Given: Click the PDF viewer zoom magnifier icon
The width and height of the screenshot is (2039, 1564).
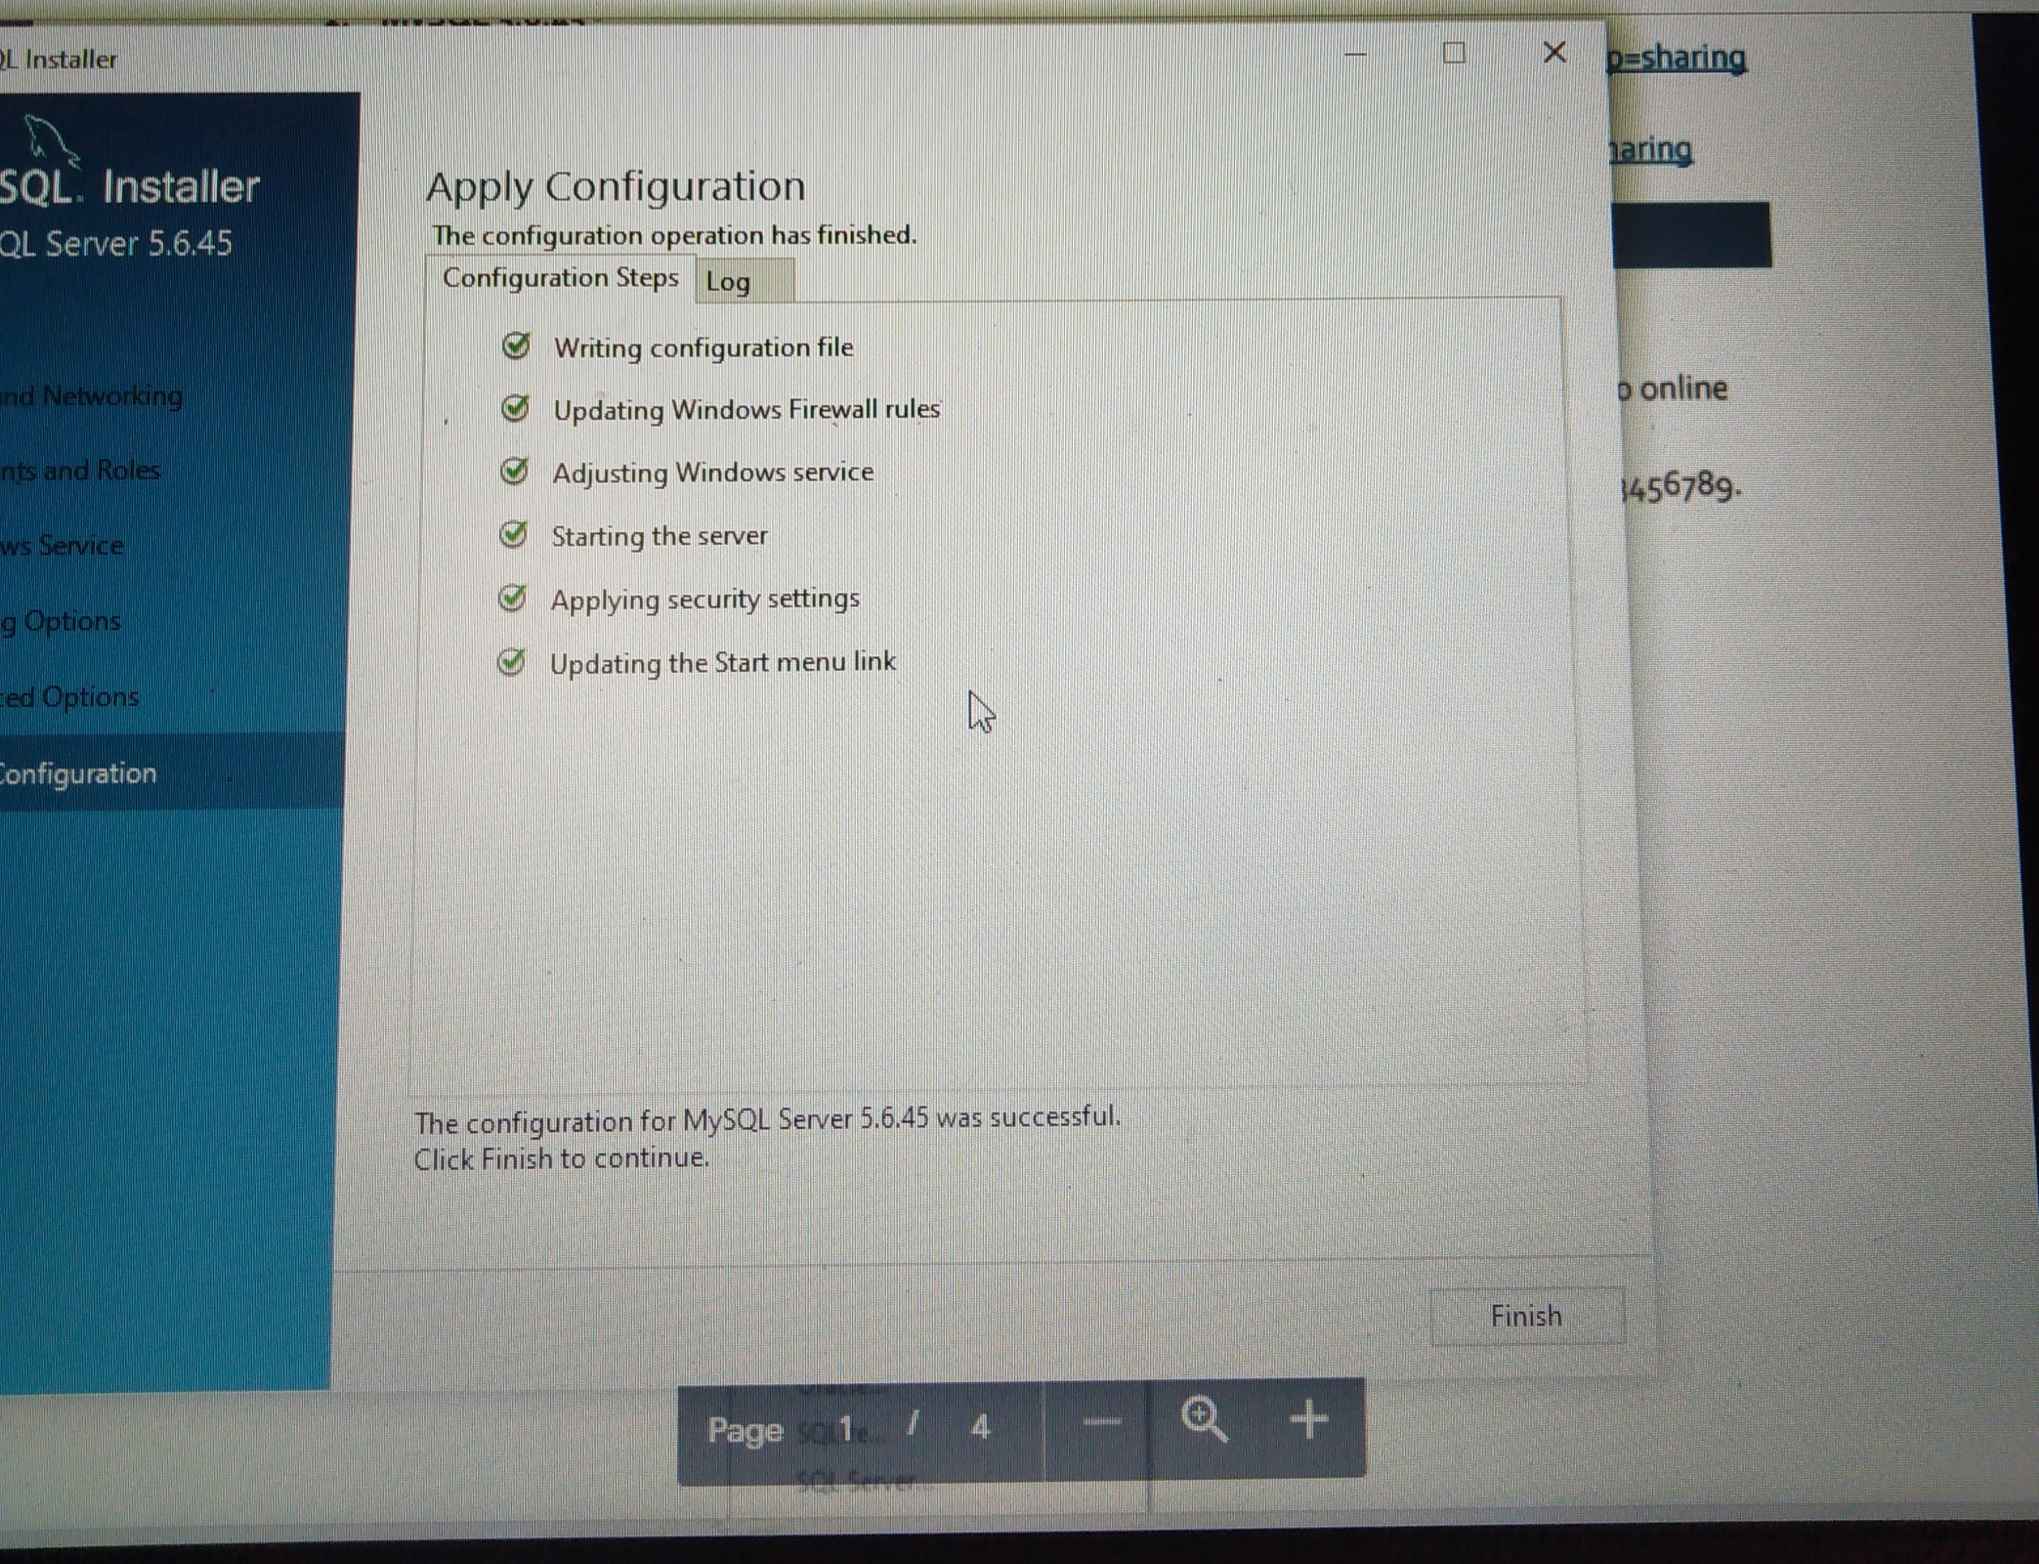Looking at the screenshot, I should 1203,1422.
